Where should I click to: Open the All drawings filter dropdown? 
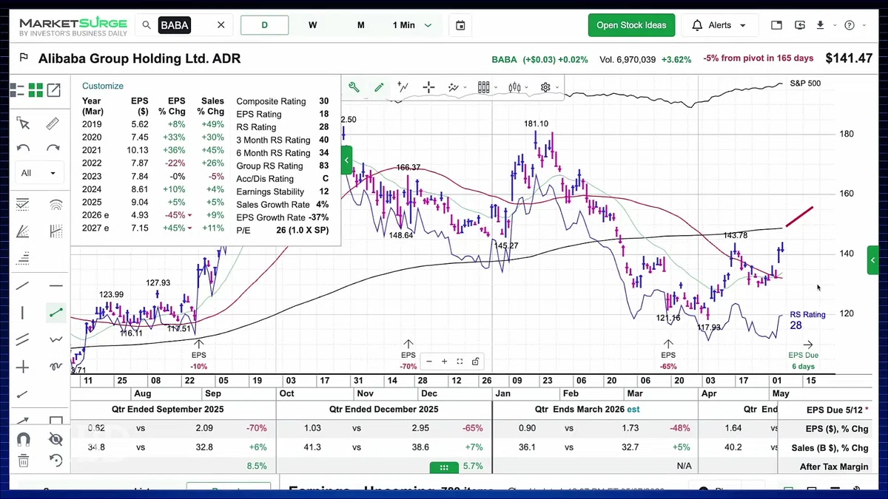point(38,173)
